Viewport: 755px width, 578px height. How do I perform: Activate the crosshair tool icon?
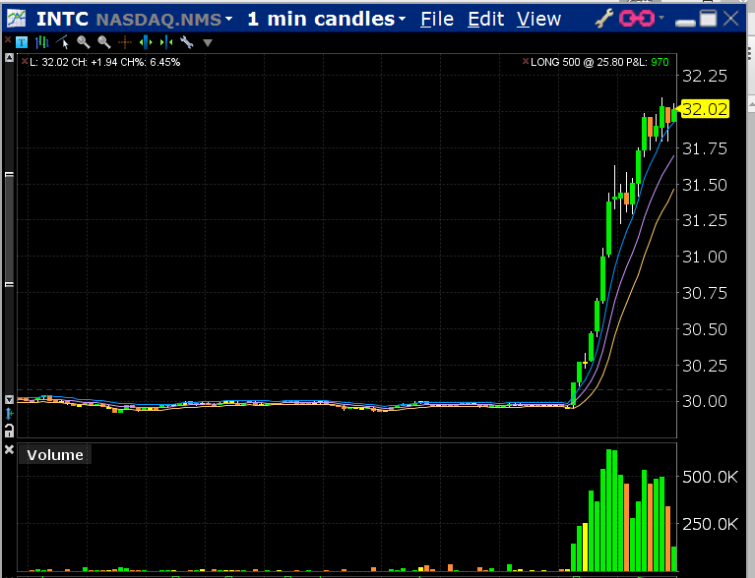pyautogui.click(x=124, y=41)
